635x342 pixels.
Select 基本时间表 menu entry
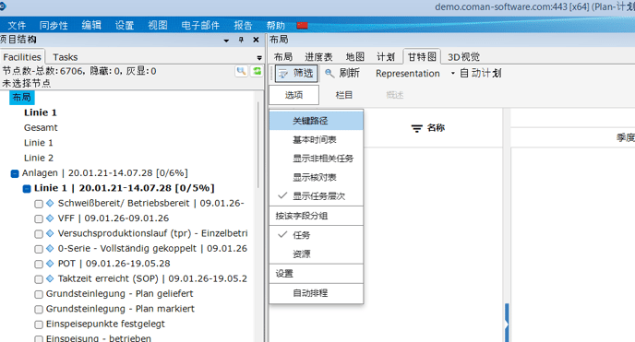click(x=316, y=140)
